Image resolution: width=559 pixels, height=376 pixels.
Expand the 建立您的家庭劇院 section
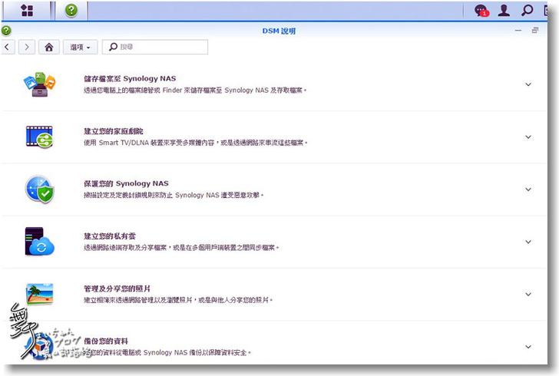[528, 137]
